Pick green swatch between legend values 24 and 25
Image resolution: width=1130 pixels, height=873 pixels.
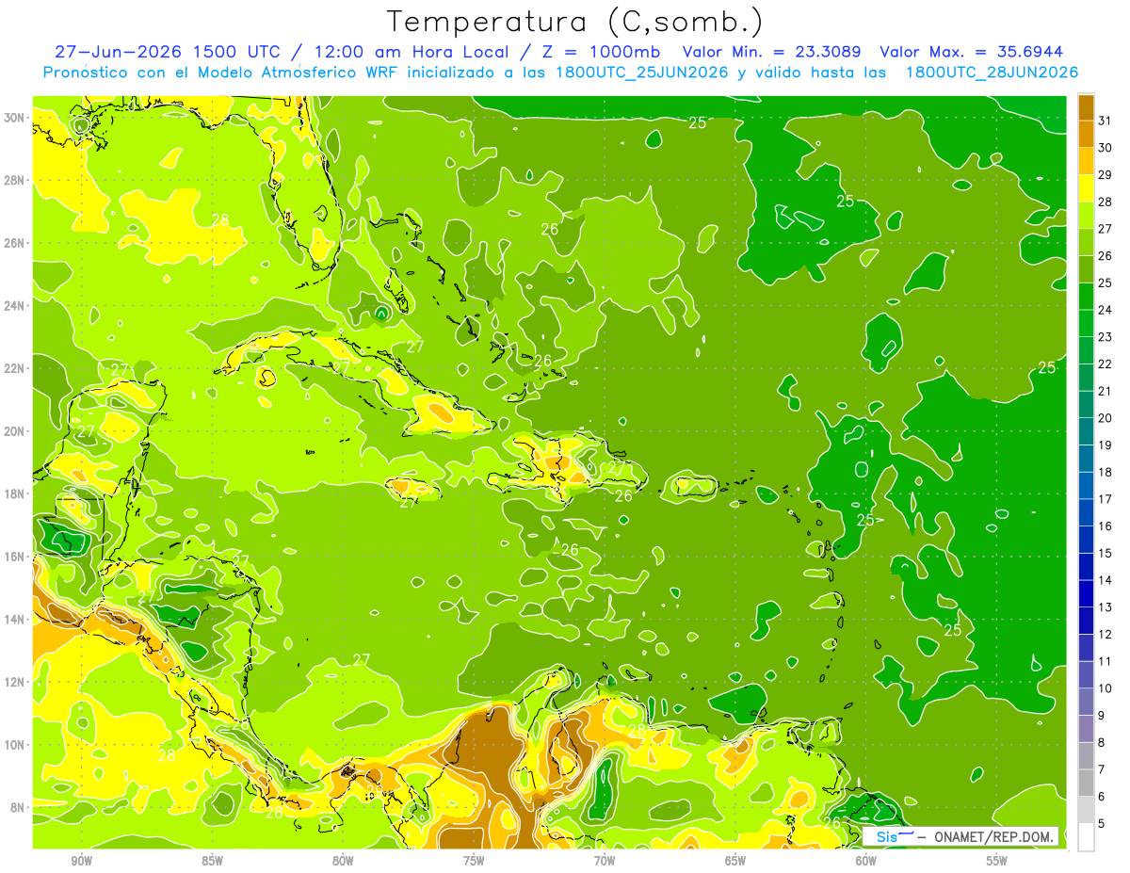pyautogui.click(x=1086, y=297)
